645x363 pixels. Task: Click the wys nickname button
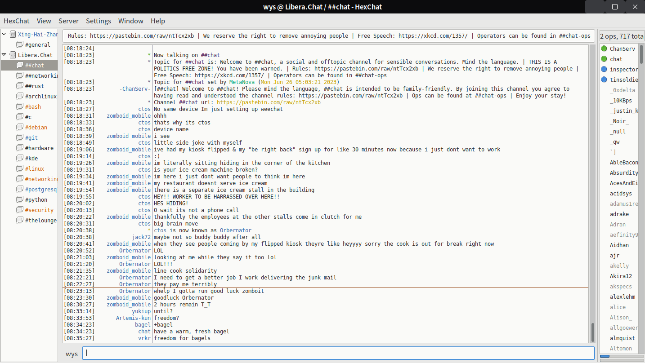[72, 354]
